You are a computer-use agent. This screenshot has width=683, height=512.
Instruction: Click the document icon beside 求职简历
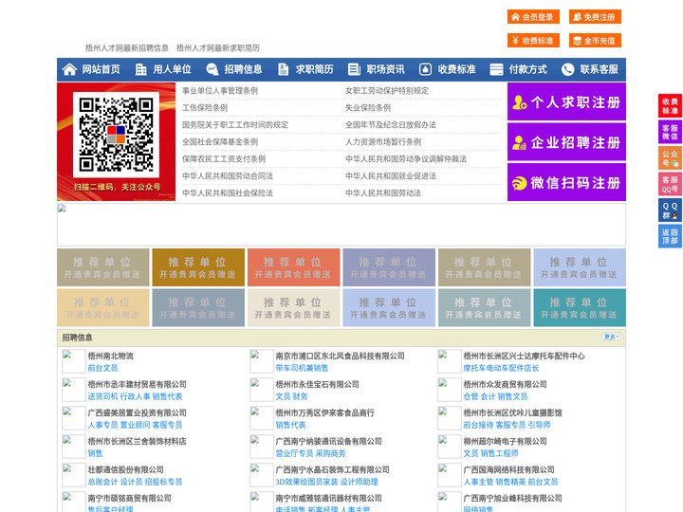pyautogui.click(x=283, y=69)
